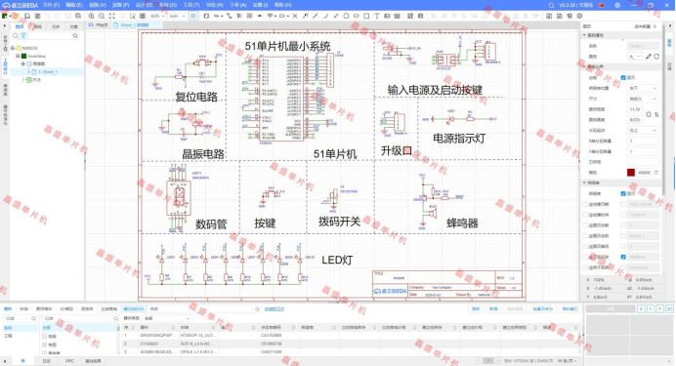Click the fit-to-window toolbar icon

pyautogui.click(x=112, y=16)
